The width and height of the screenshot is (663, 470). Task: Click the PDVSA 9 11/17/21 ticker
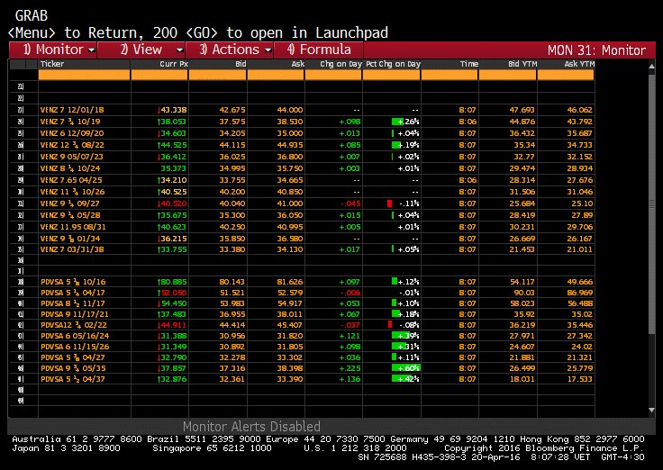70,312
